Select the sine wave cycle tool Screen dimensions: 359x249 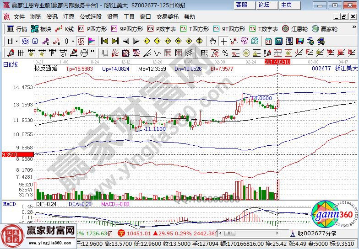pyautogui.click(x=277, y=53)
